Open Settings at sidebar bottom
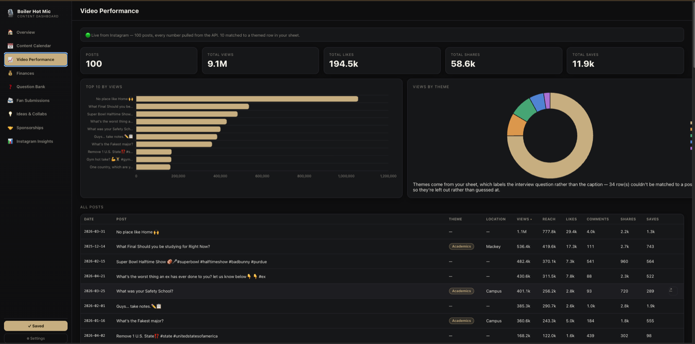Viewport: 695px width, 344px height. [36, 338]
